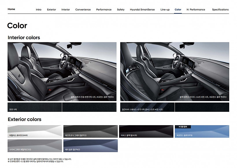Select the 천연 가죽 perforated leather swatch
The height and width of the screenshot is (168, 237).
coord(35,107)
